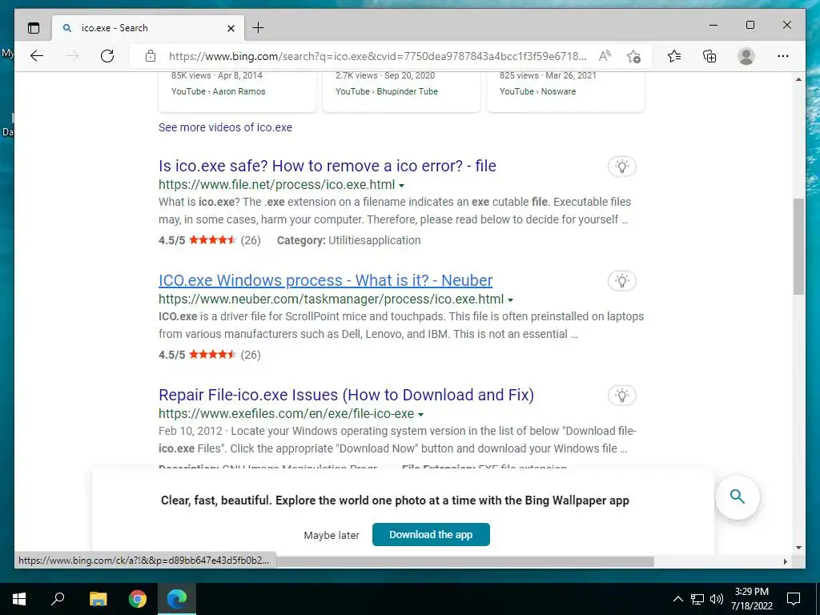Screen dimensions: 820x615
Task: Close the ico.exe - Search tab
Action: tap(231, 28)
